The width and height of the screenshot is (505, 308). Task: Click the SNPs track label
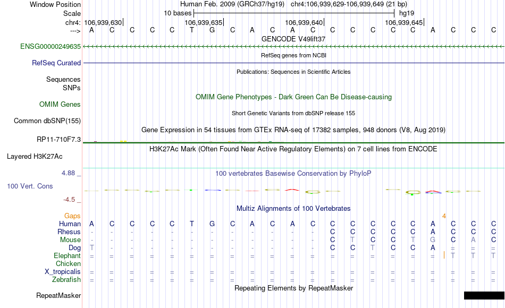click(72, 88)
